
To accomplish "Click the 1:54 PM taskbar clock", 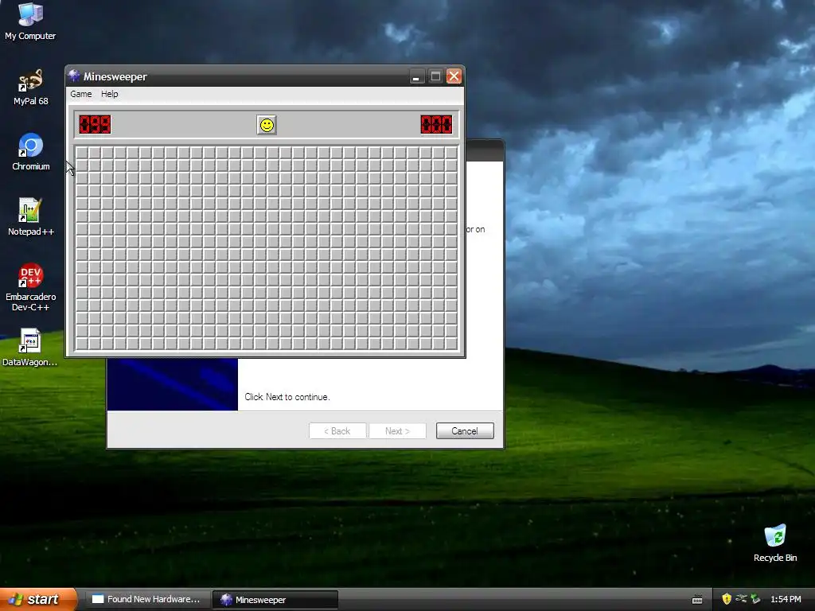I will pyautogui.click(x=786, y=599).
